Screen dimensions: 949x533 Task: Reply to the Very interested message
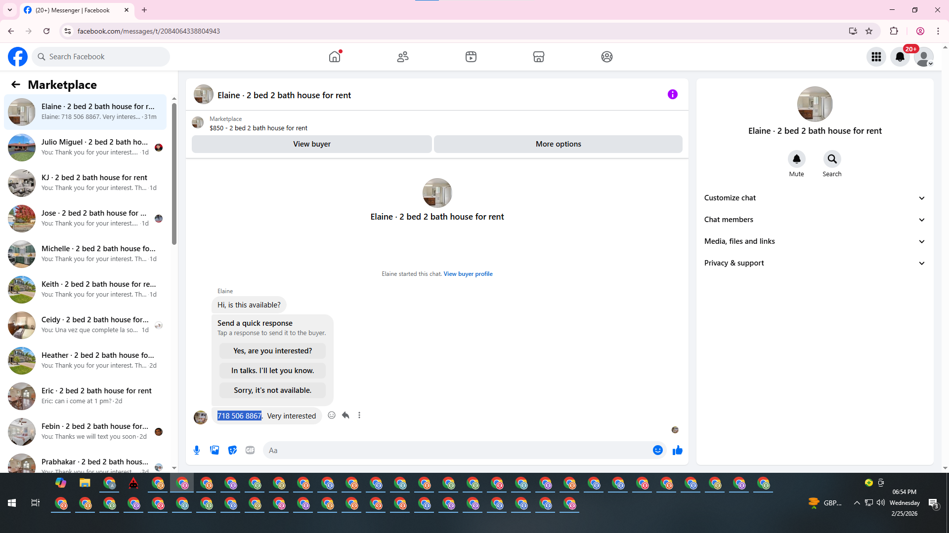point(345,415)
